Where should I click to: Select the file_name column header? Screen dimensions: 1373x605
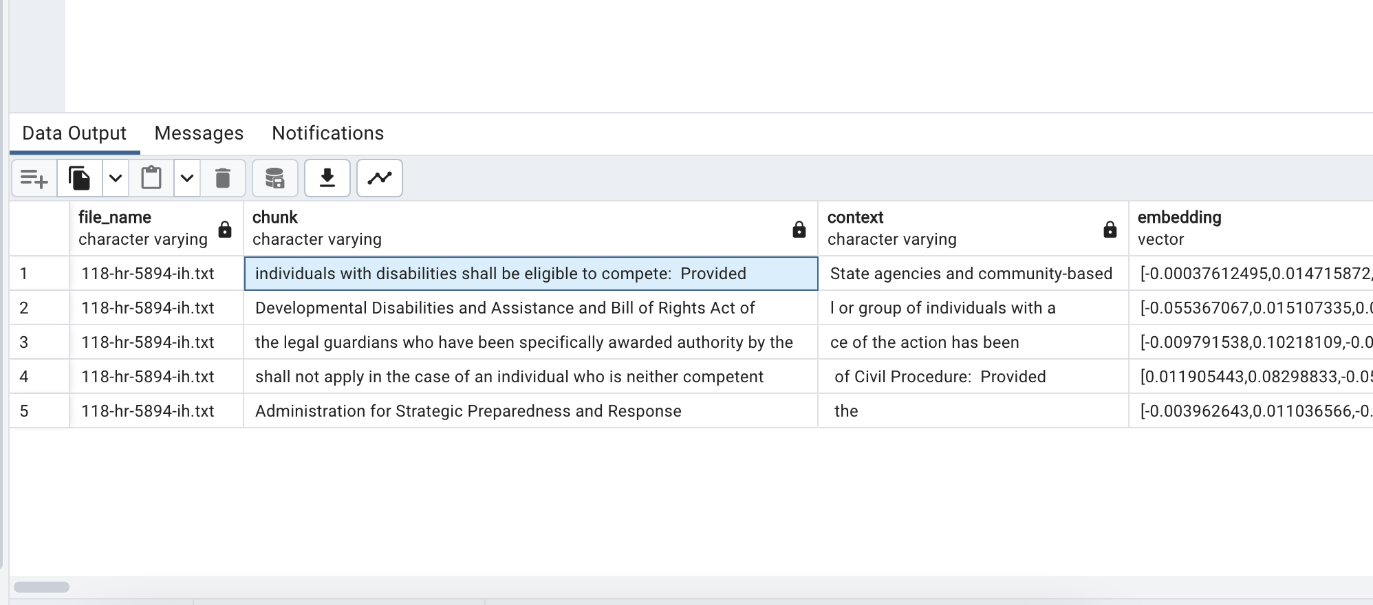coord(157,228)
